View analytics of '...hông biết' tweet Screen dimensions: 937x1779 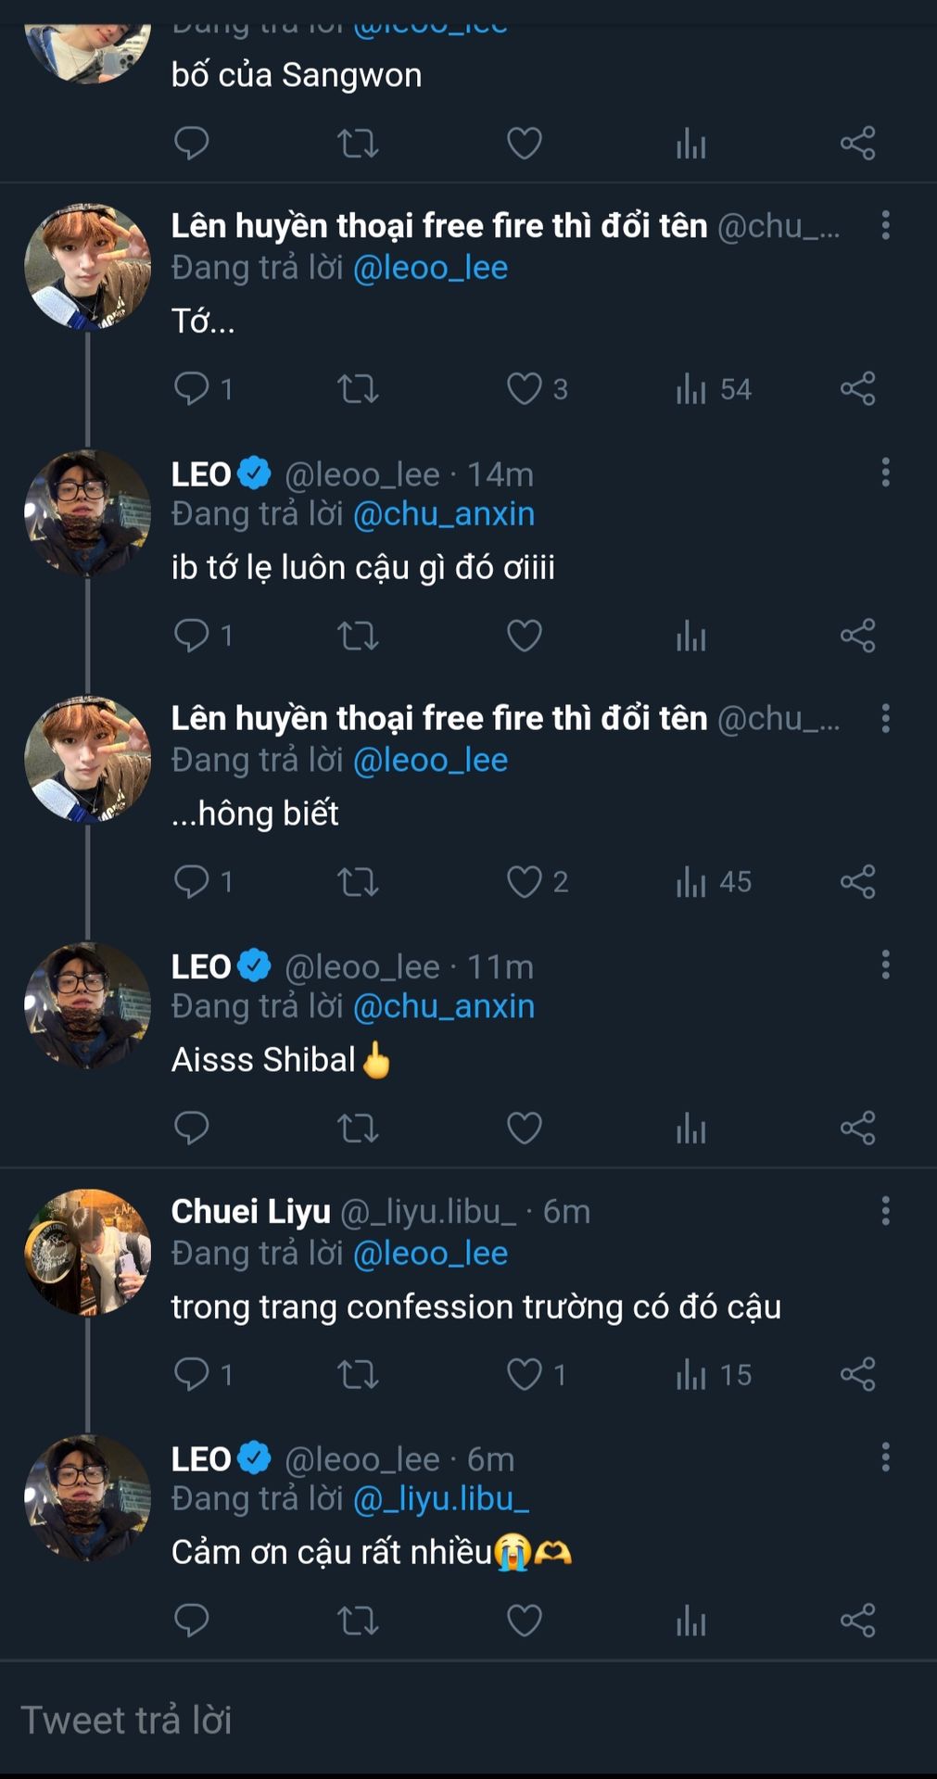pyautogui.click(x=691, y=882)
